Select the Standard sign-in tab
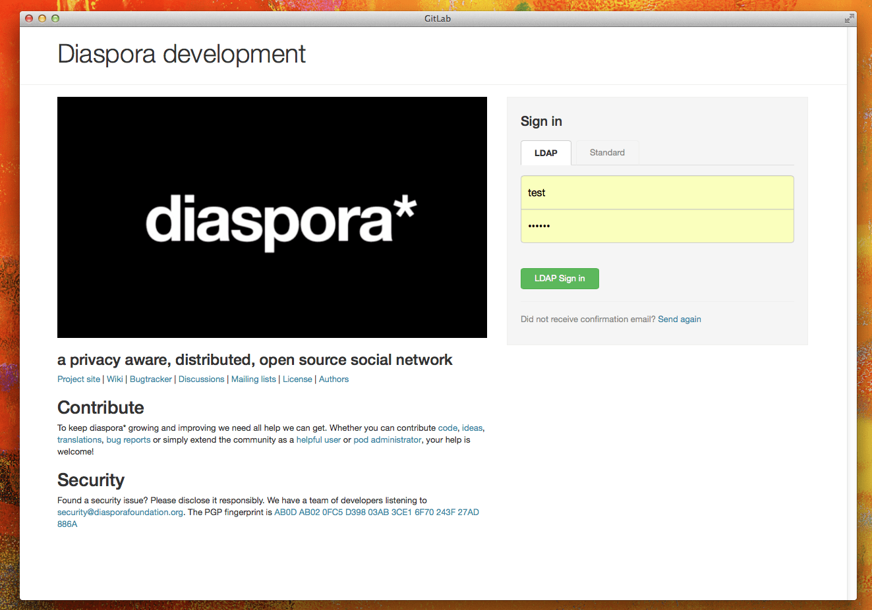Screen dimensions: 872x610 pyautogui.click(x=606, y=153)
